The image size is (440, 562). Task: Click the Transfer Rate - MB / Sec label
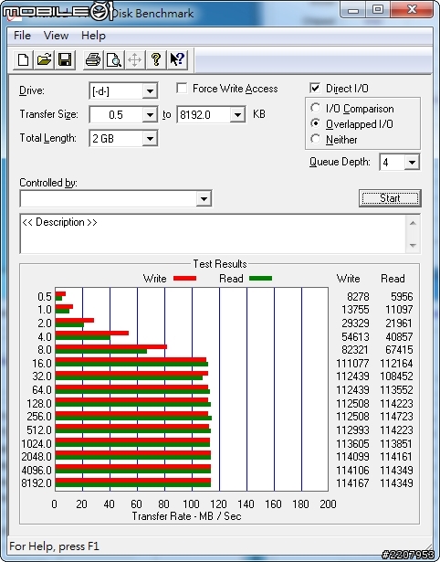pyautogui.click(x=186, y=516)
